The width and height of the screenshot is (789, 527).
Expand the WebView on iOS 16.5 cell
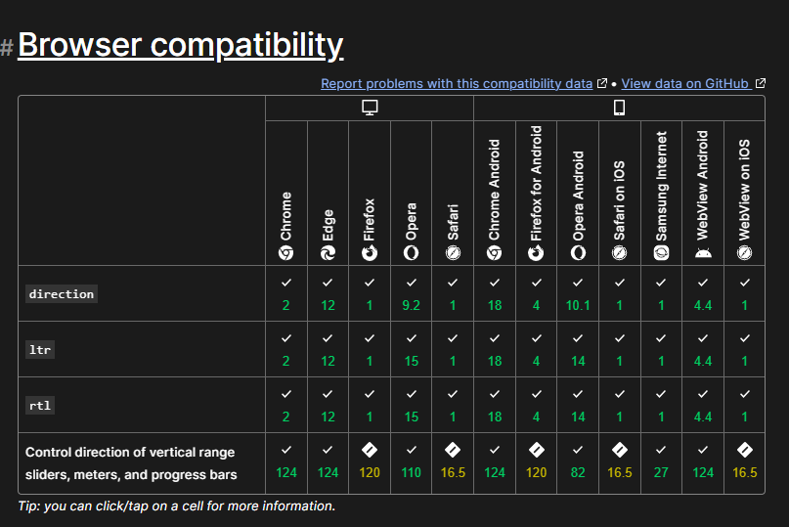click(745, 463)
